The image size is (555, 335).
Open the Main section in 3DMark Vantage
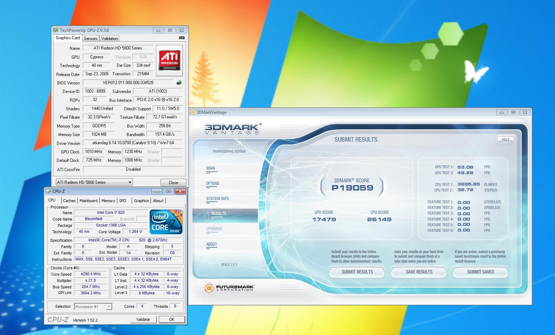pyautogui.click(x=211, y=169)
